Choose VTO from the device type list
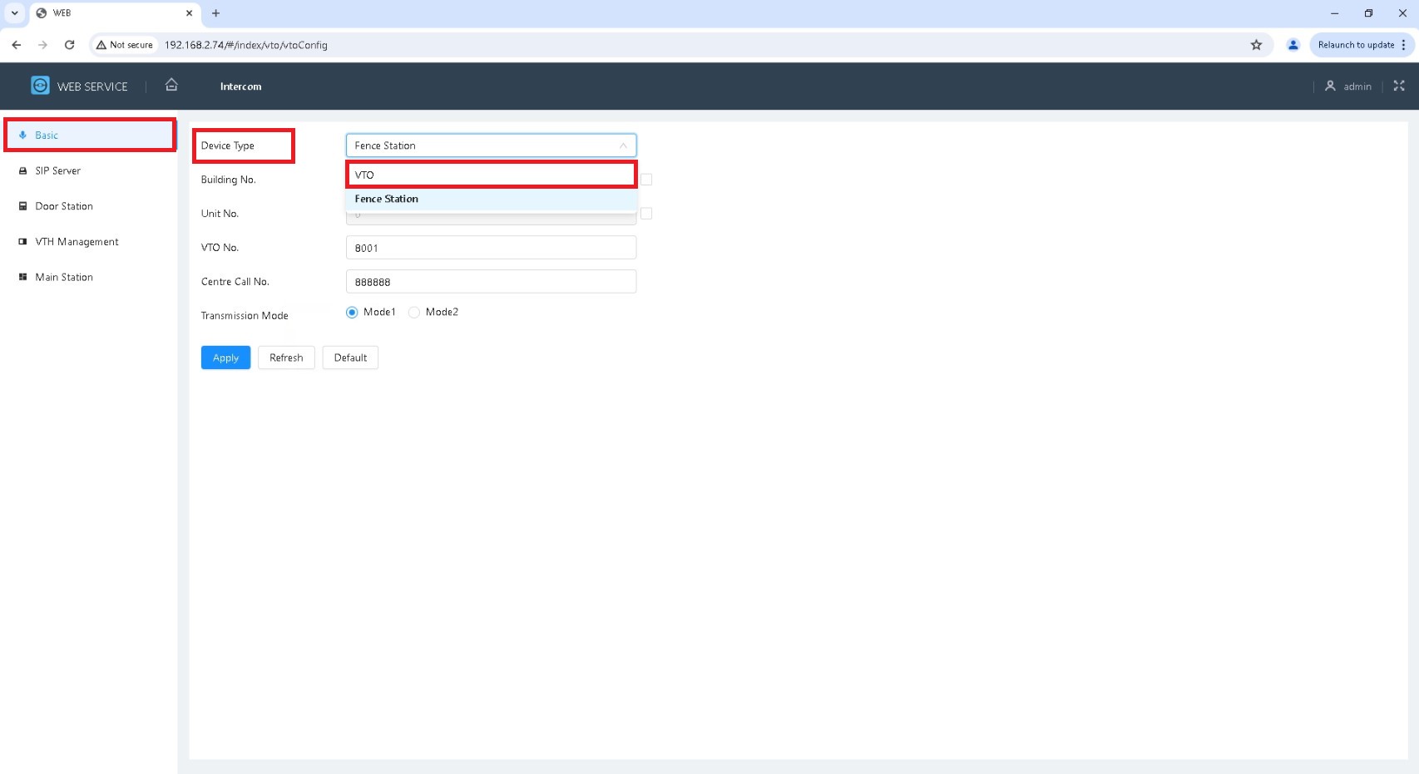This screenshot has width=1419, height=774. (x=491, y=175)
